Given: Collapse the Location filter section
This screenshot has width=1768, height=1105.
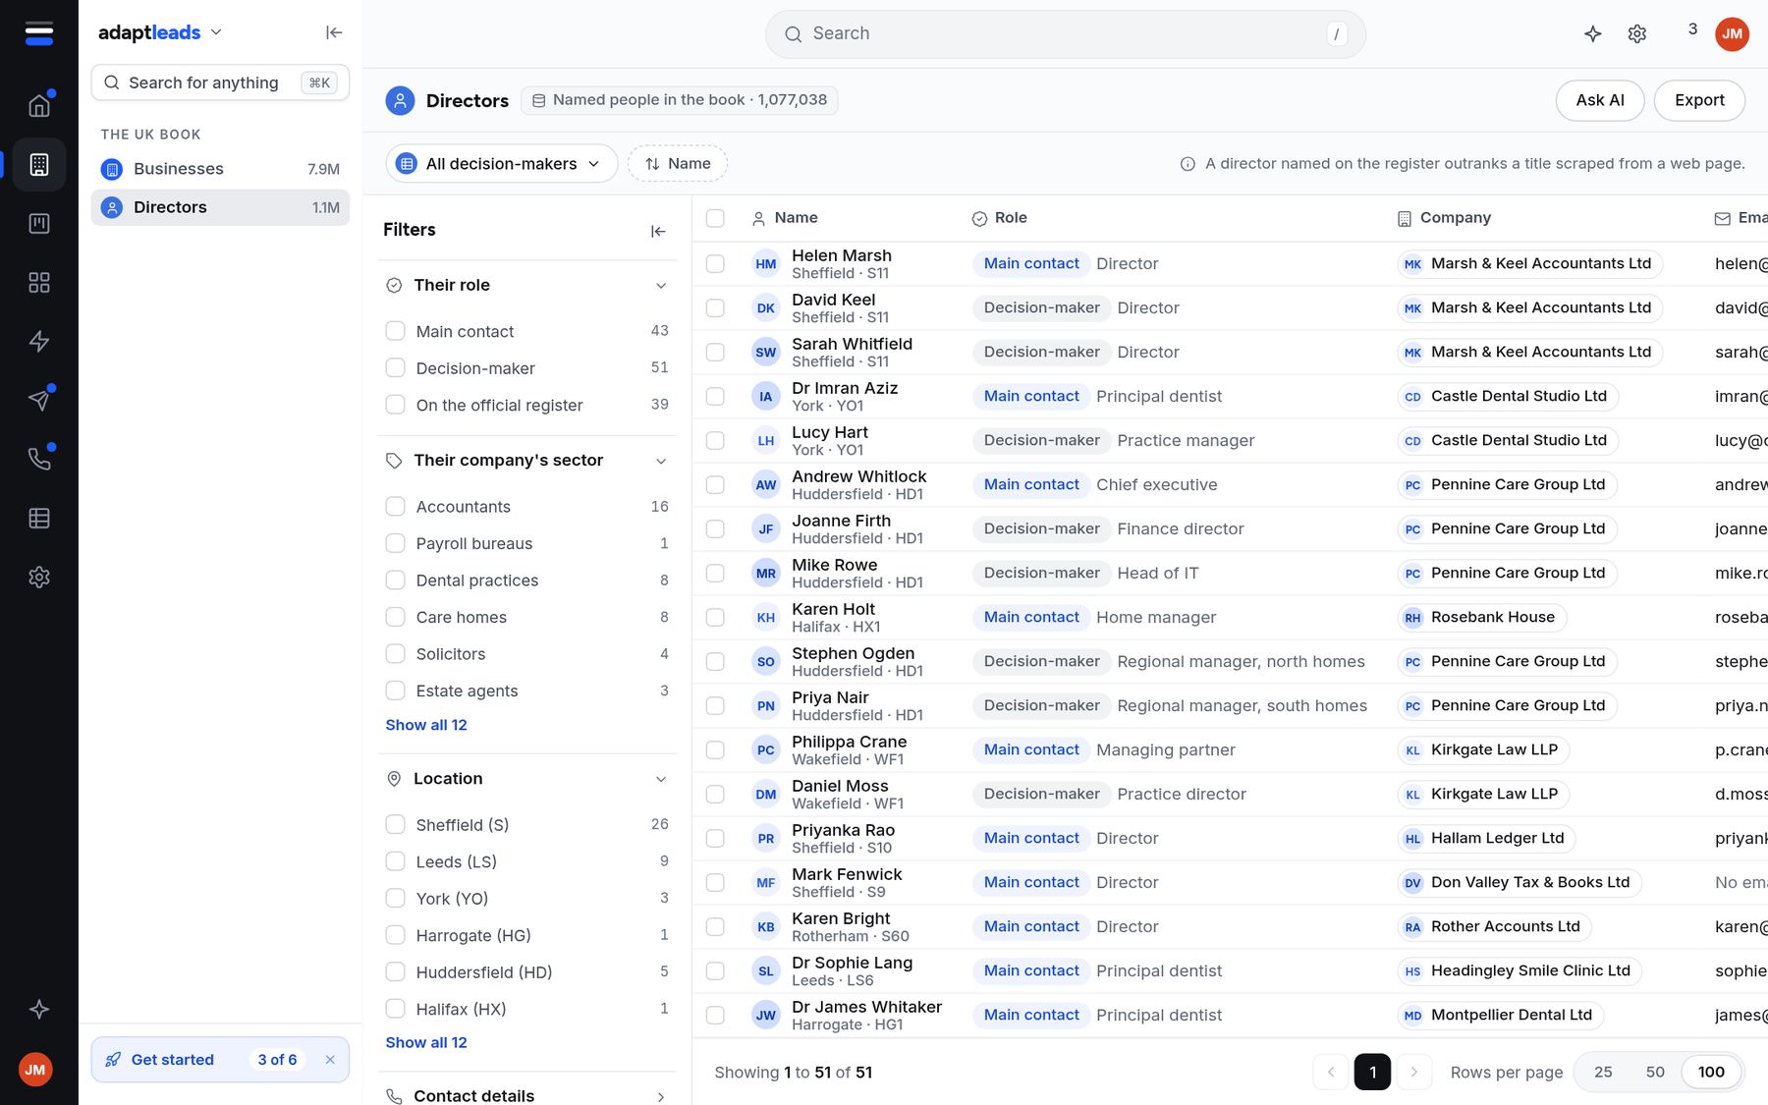Looking at the screenshot, I should (661, 779).
